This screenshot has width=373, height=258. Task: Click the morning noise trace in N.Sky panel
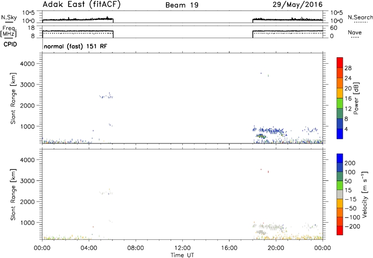pos(78,19)
